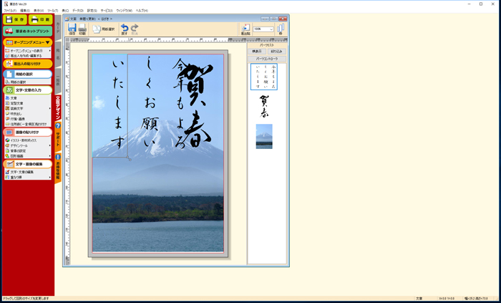This screenshot has width=501, height=303.
Task: Open the ヘルプ menu
Action: 142,11
